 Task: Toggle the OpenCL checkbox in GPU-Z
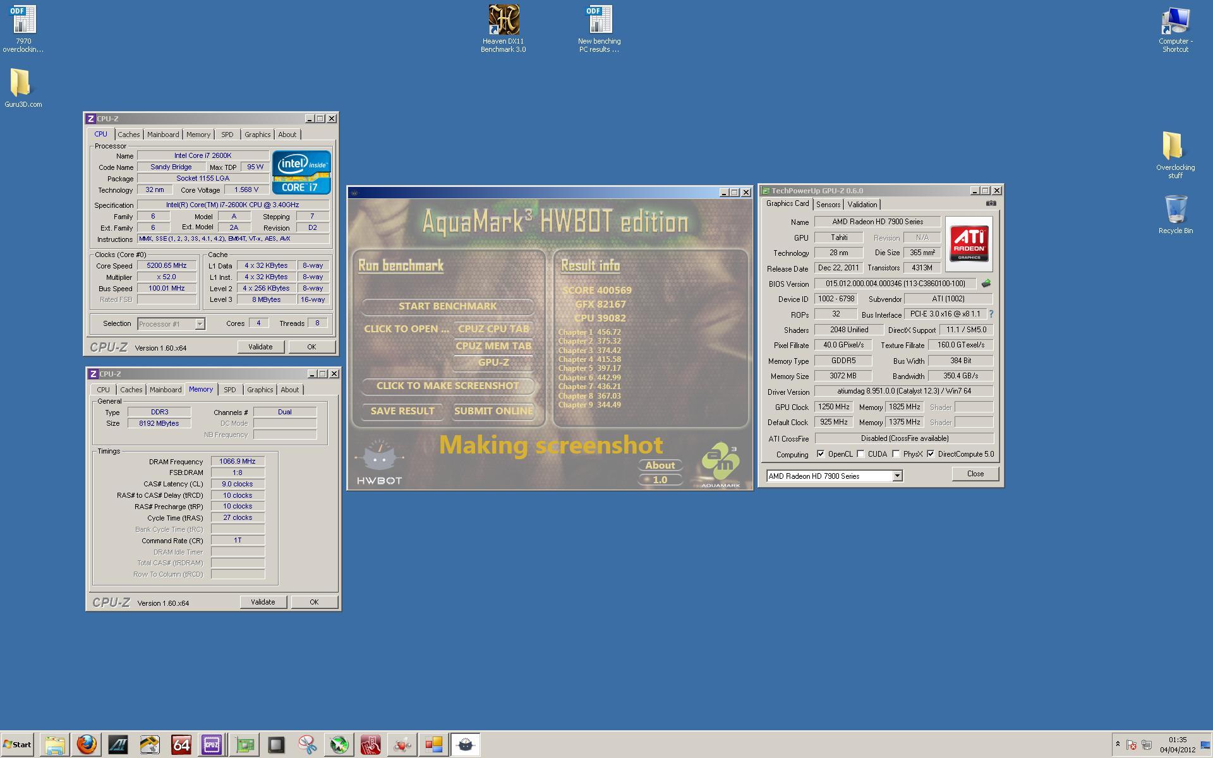[821, 454]
